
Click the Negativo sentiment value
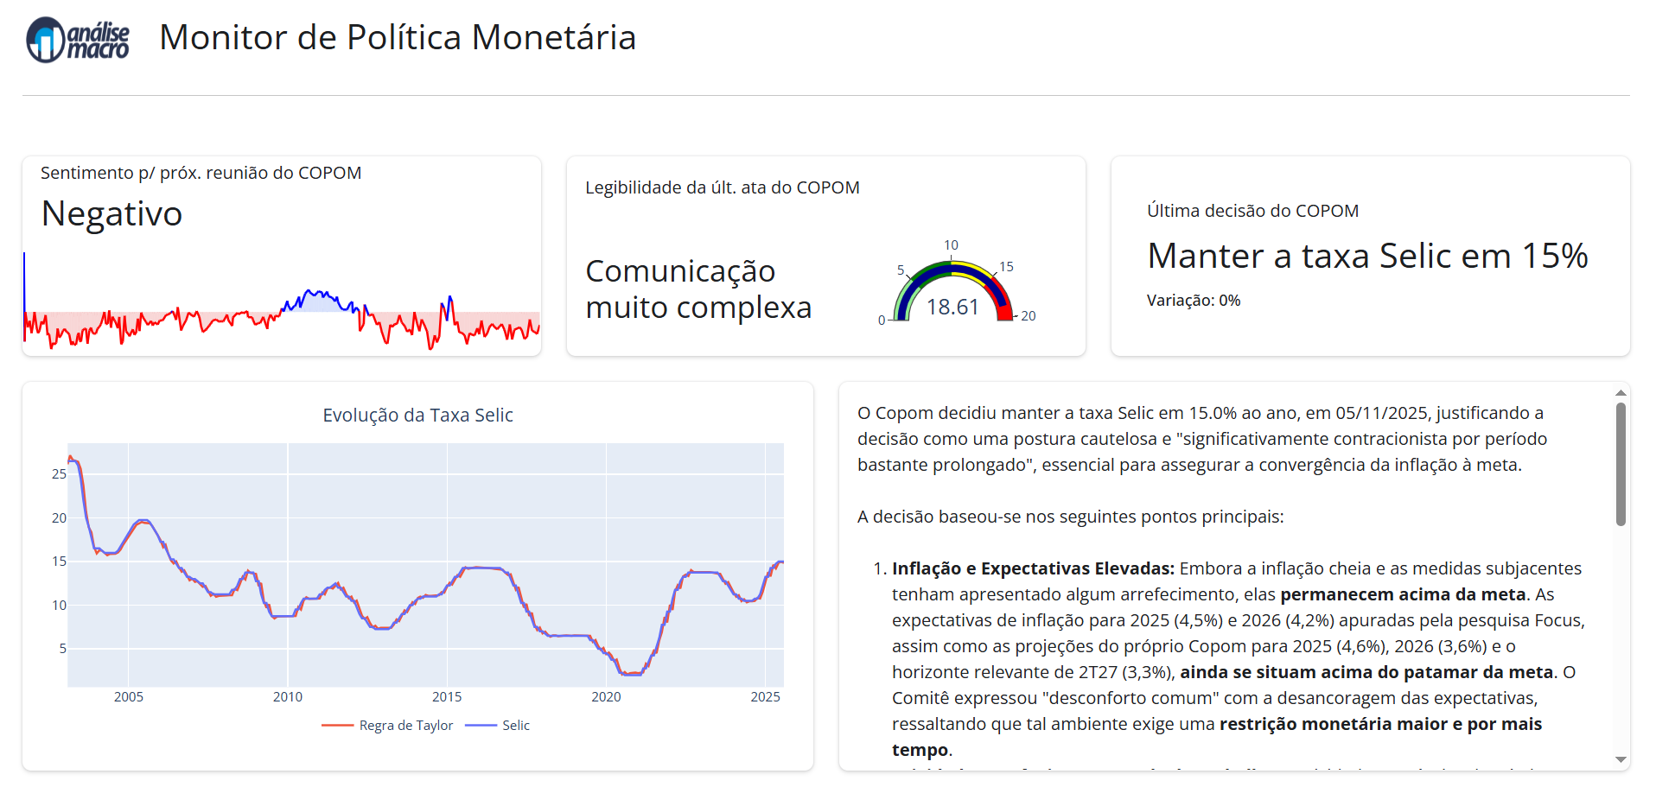pos(111,213)
